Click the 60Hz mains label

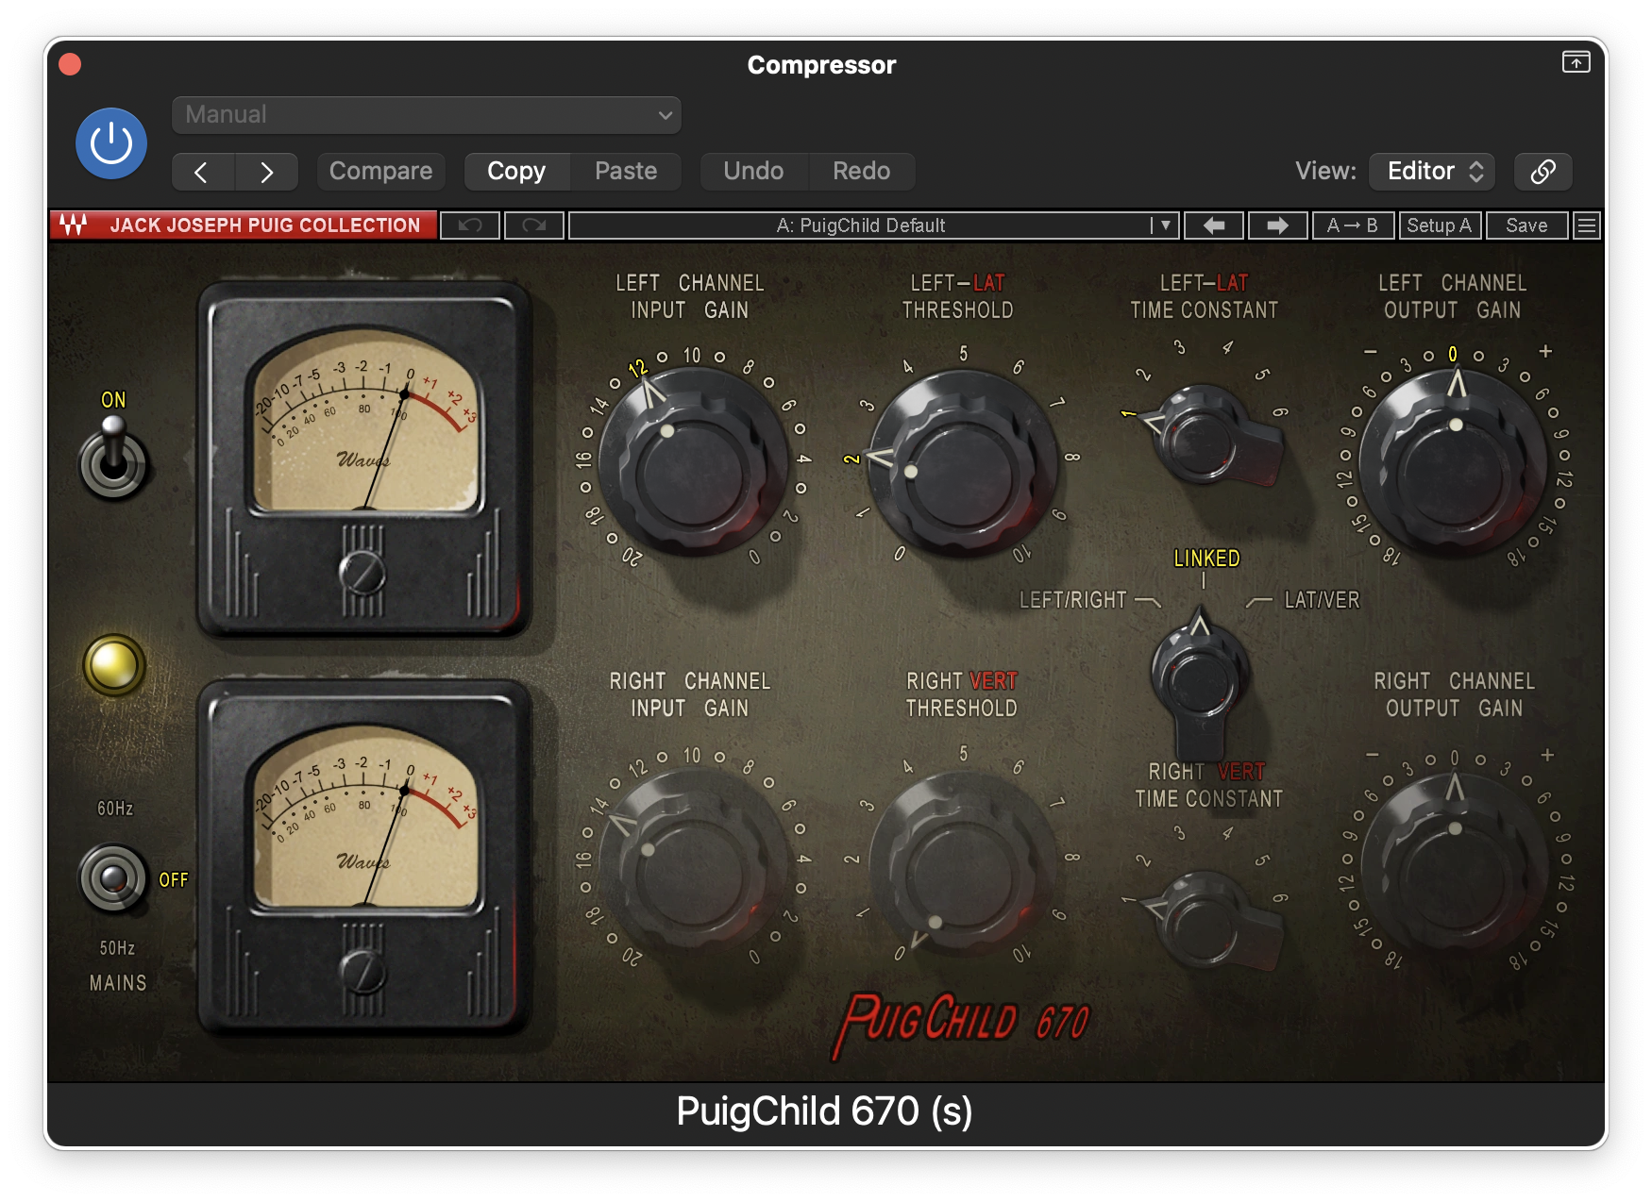click(x=115, y=809)
